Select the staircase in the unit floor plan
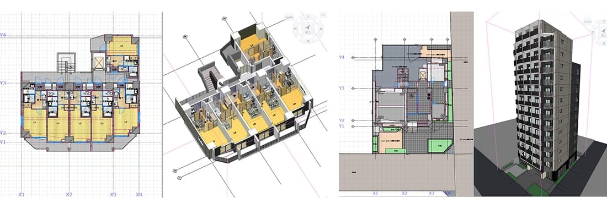This screenshot has width=607, height=209. coord(65,63)
